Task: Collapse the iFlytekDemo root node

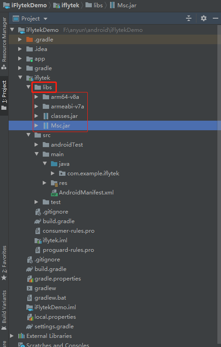Action: (x=12, y=30)
